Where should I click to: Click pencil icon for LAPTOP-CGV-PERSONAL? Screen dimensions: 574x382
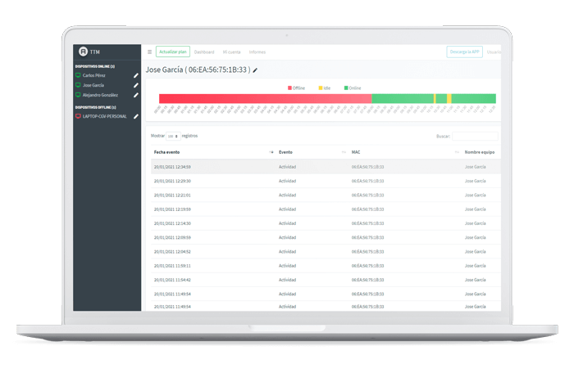[x=136, y=117]
